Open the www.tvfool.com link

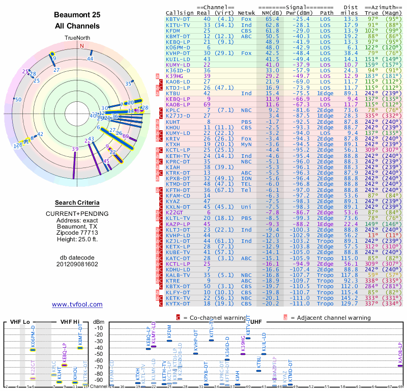coord(77,304)
